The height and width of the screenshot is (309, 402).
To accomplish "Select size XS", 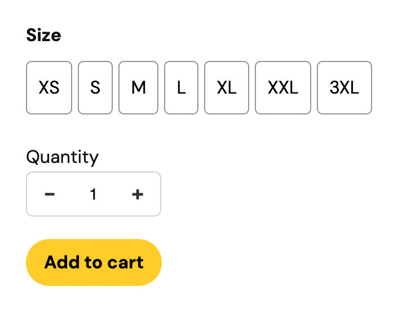I will [49, 88].
